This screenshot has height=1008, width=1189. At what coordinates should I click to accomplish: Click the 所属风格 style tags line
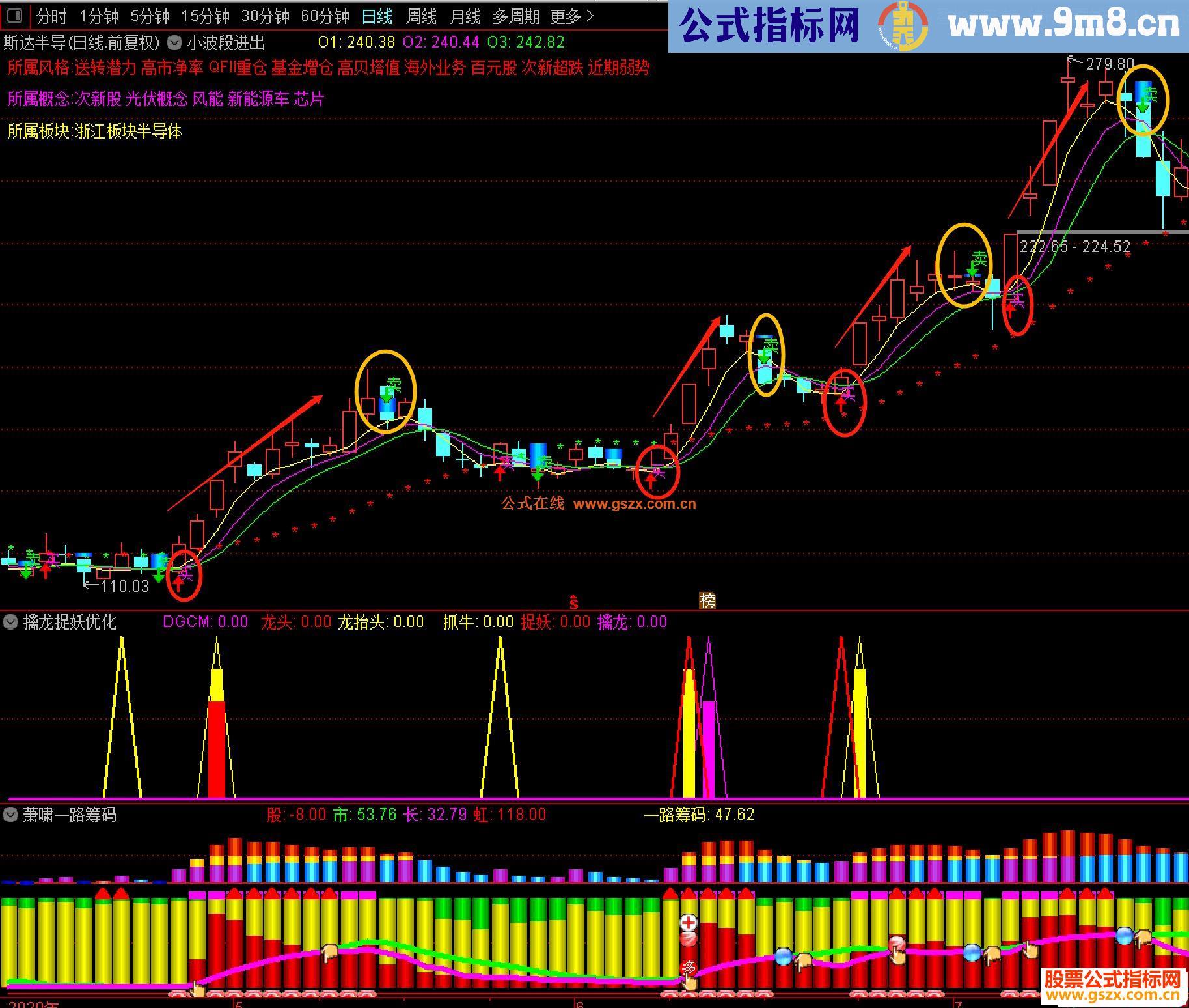tap(329, 68)
